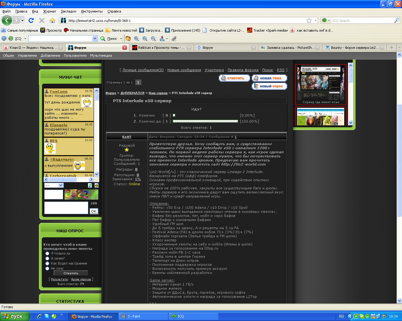
Task: Switch to the ICQ taskbar window
Action: pos(194,316)
